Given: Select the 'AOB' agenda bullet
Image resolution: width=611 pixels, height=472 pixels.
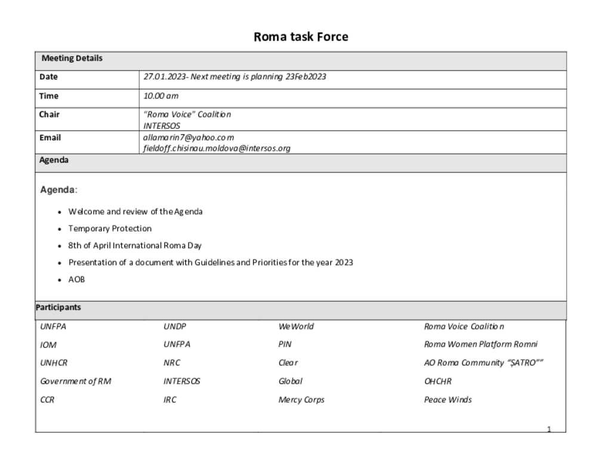Looking at the screenshot, I should [x=76, y=279].
